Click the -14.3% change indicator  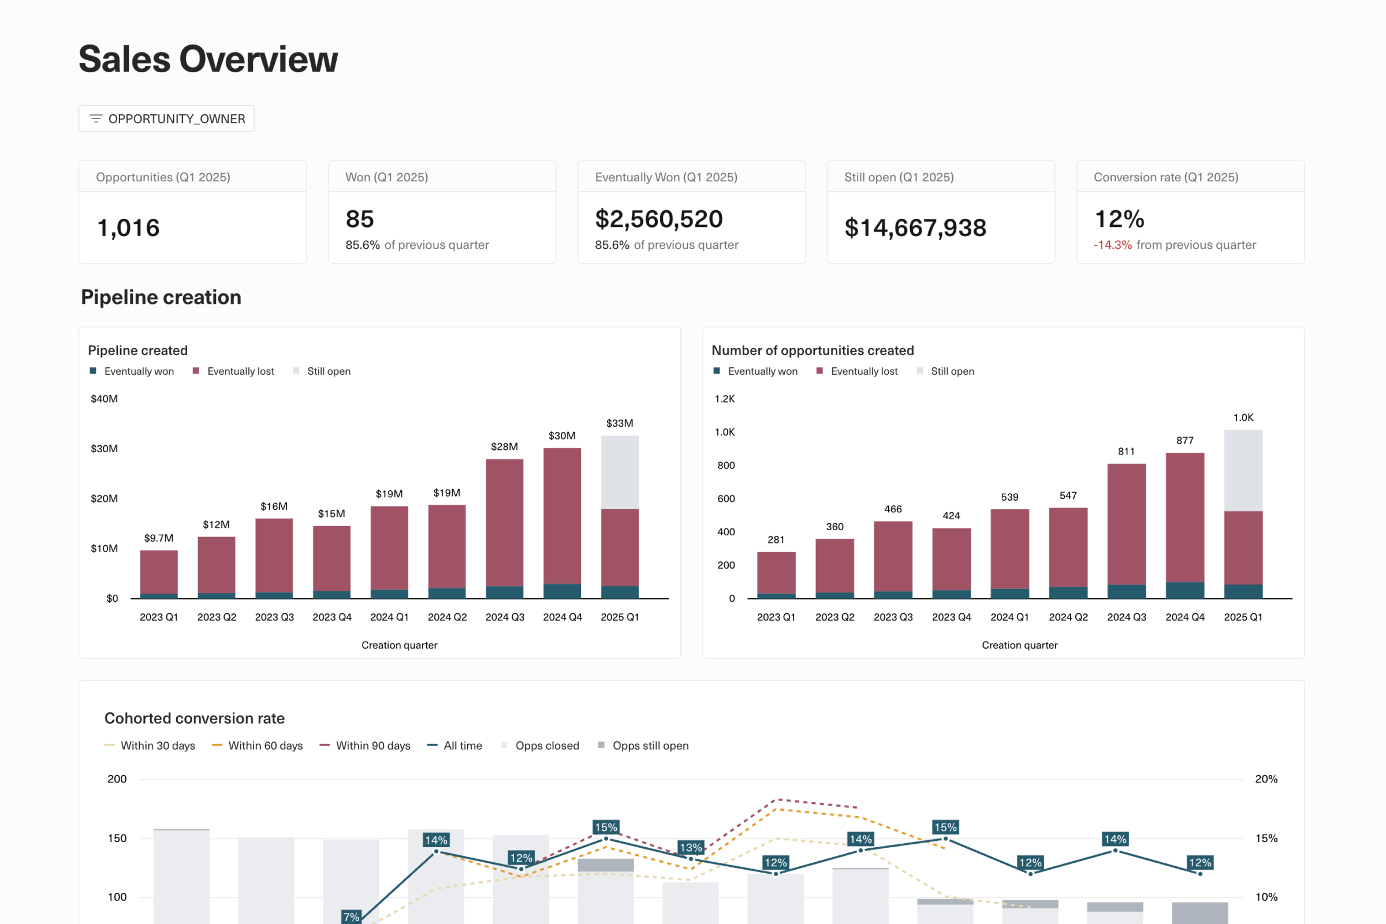coord(1113,245)
